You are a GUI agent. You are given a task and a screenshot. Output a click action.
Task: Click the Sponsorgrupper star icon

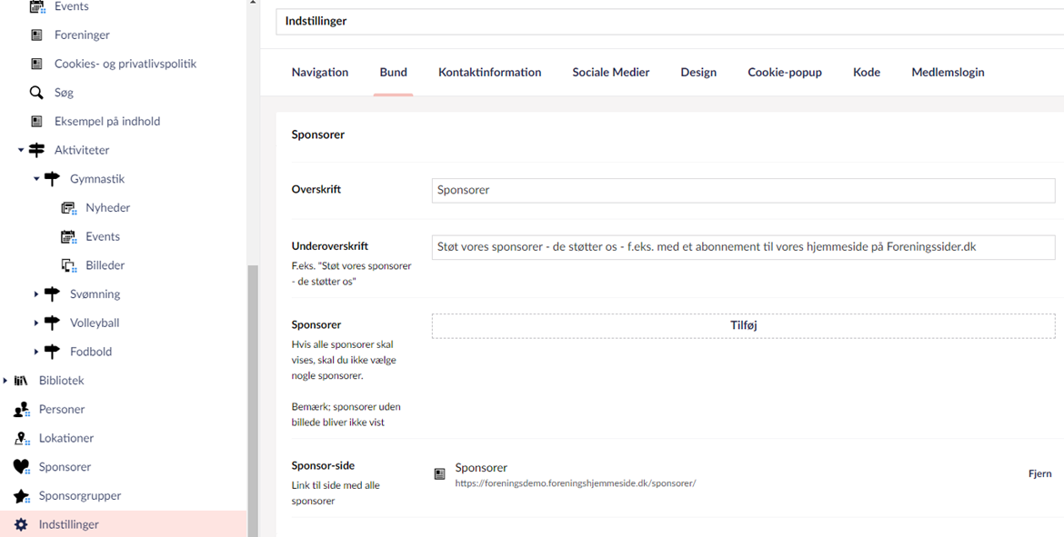21,496
